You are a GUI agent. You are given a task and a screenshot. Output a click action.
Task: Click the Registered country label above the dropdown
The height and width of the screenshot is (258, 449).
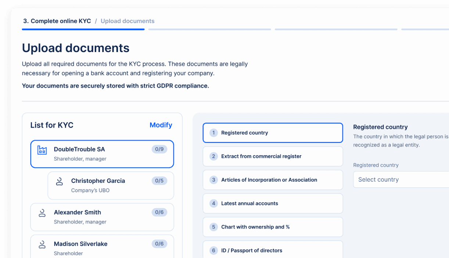point(376,165)
